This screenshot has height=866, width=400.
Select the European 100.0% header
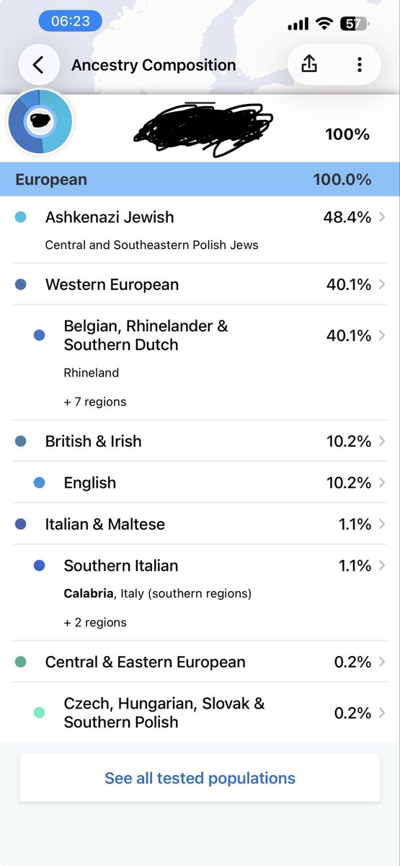click(x=200, y=180)
